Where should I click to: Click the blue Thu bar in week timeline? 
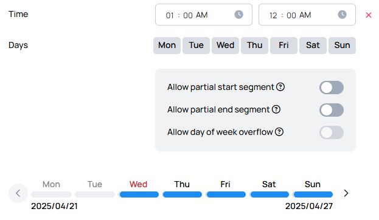183,194
